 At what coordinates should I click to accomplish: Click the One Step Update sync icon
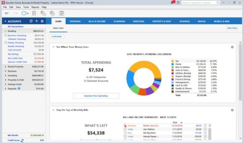[24, 13]
